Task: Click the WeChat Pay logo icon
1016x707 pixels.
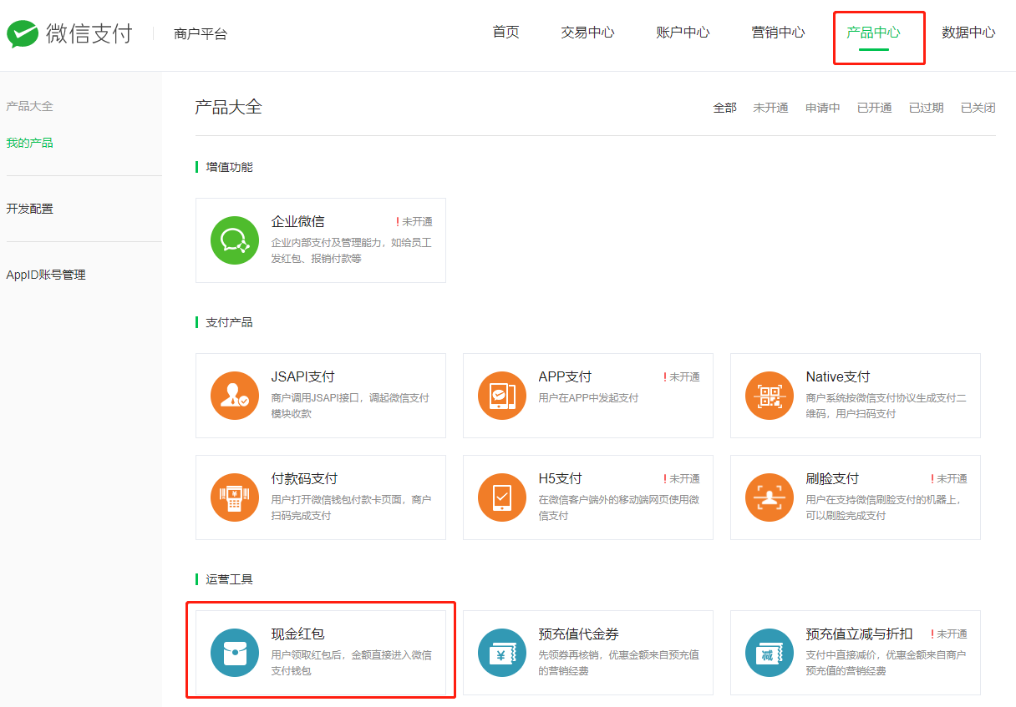Action: click(x=23, y=34)
